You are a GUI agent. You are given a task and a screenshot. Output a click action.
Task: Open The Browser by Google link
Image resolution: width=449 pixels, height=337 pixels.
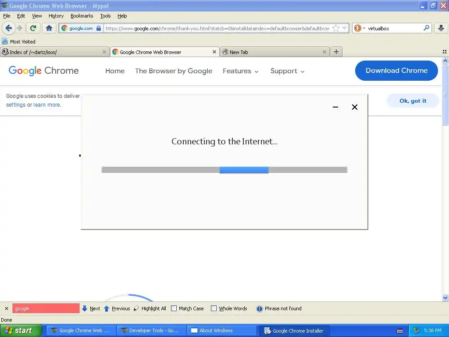point(174,71)
